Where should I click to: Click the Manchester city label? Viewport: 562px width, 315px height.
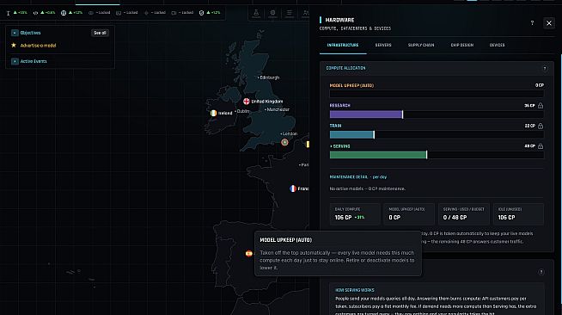point(278,109)
